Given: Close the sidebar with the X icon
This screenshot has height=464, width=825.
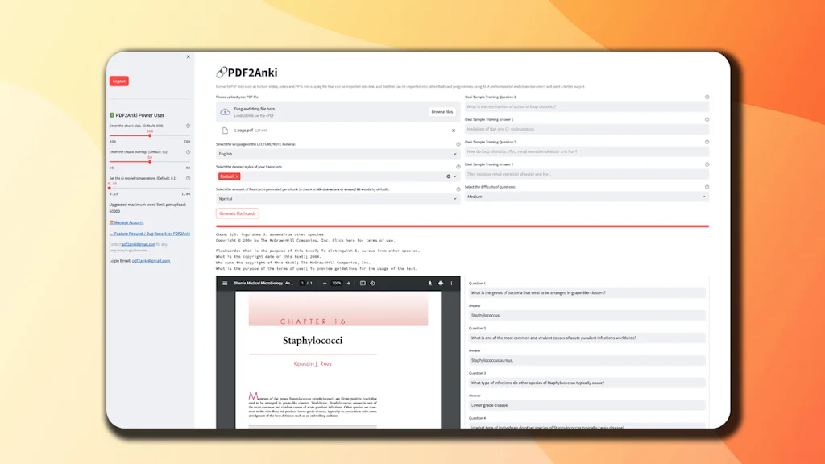Looking at the screenshot, I should point(188,57).
